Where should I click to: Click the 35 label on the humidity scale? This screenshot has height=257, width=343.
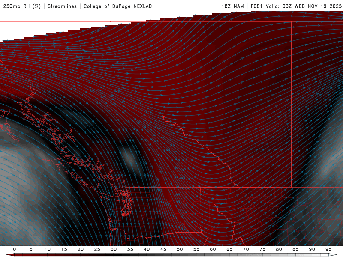130,249
